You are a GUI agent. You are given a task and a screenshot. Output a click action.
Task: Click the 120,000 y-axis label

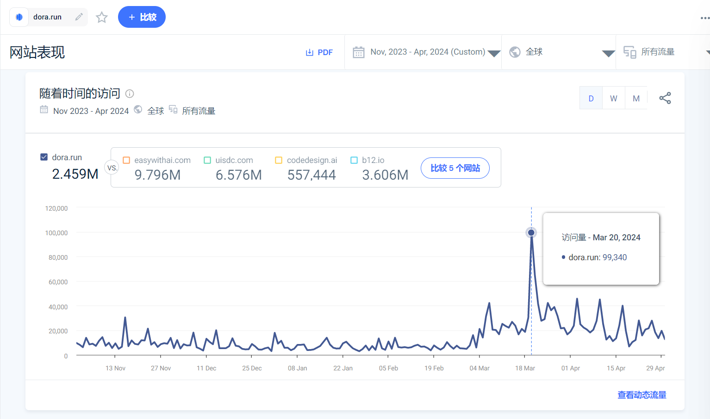56,208
